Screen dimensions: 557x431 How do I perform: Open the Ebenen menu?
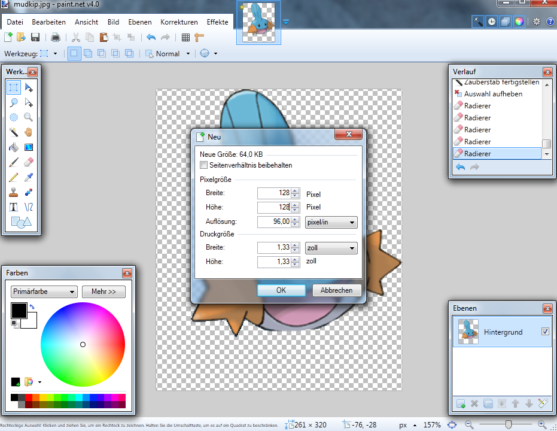coord(139,22)
